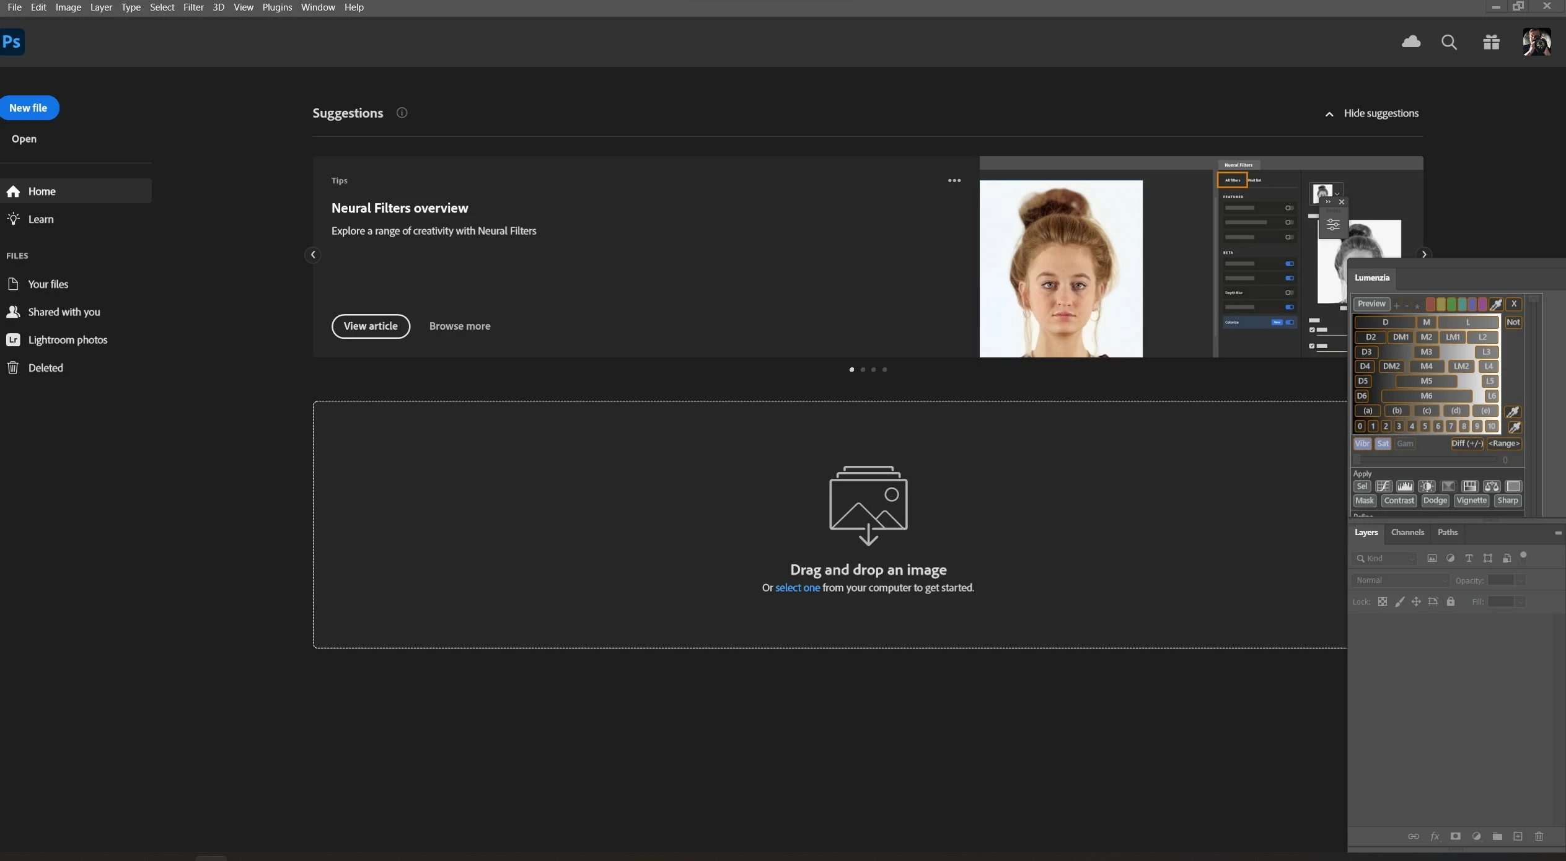Image resolution: width=1566 pixels, height=861 pixels.
Task: Click the lock transparent pixels icon
Action: pos(1383,601)
